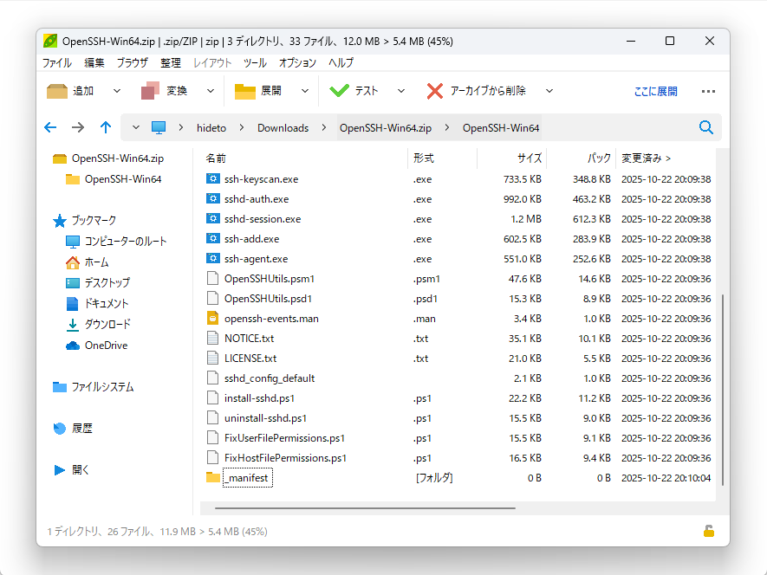This screenshot has width=767, height=575.
Task: Click the Add (追加) archive box icon
Action: [56, 91]
